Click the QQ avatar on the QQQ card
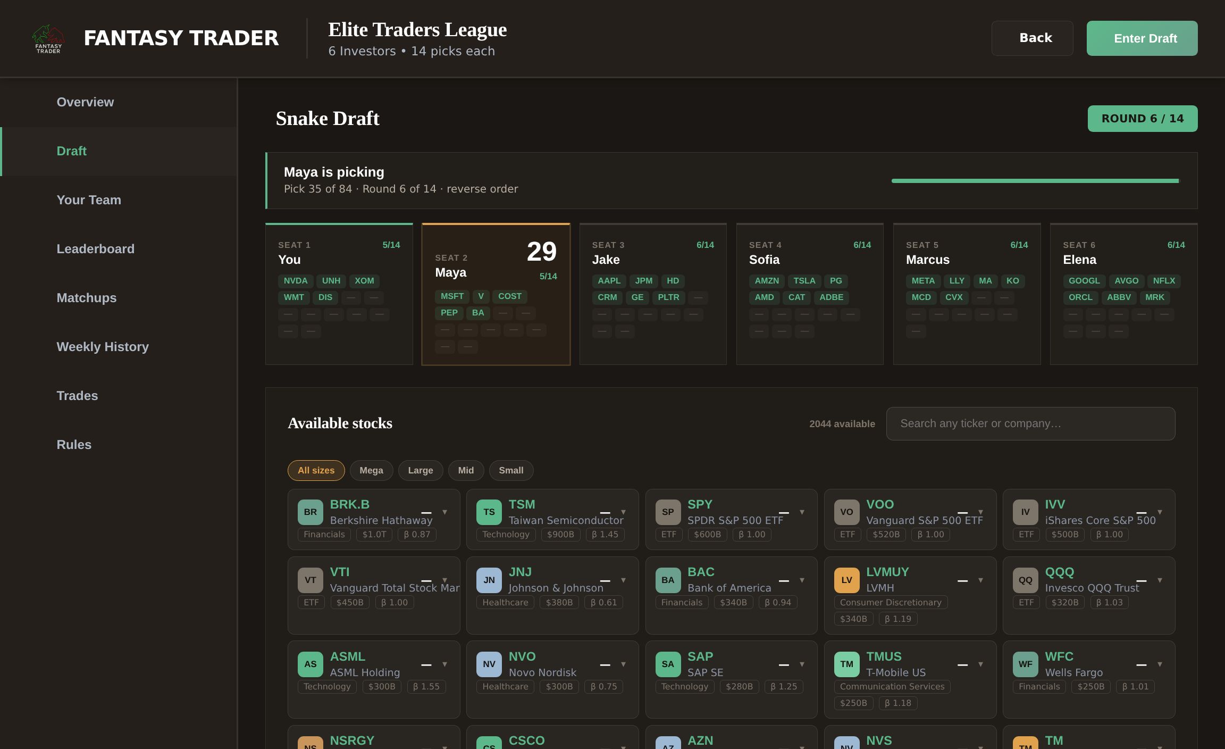 pyautogui.click(x=1026, y=580)
